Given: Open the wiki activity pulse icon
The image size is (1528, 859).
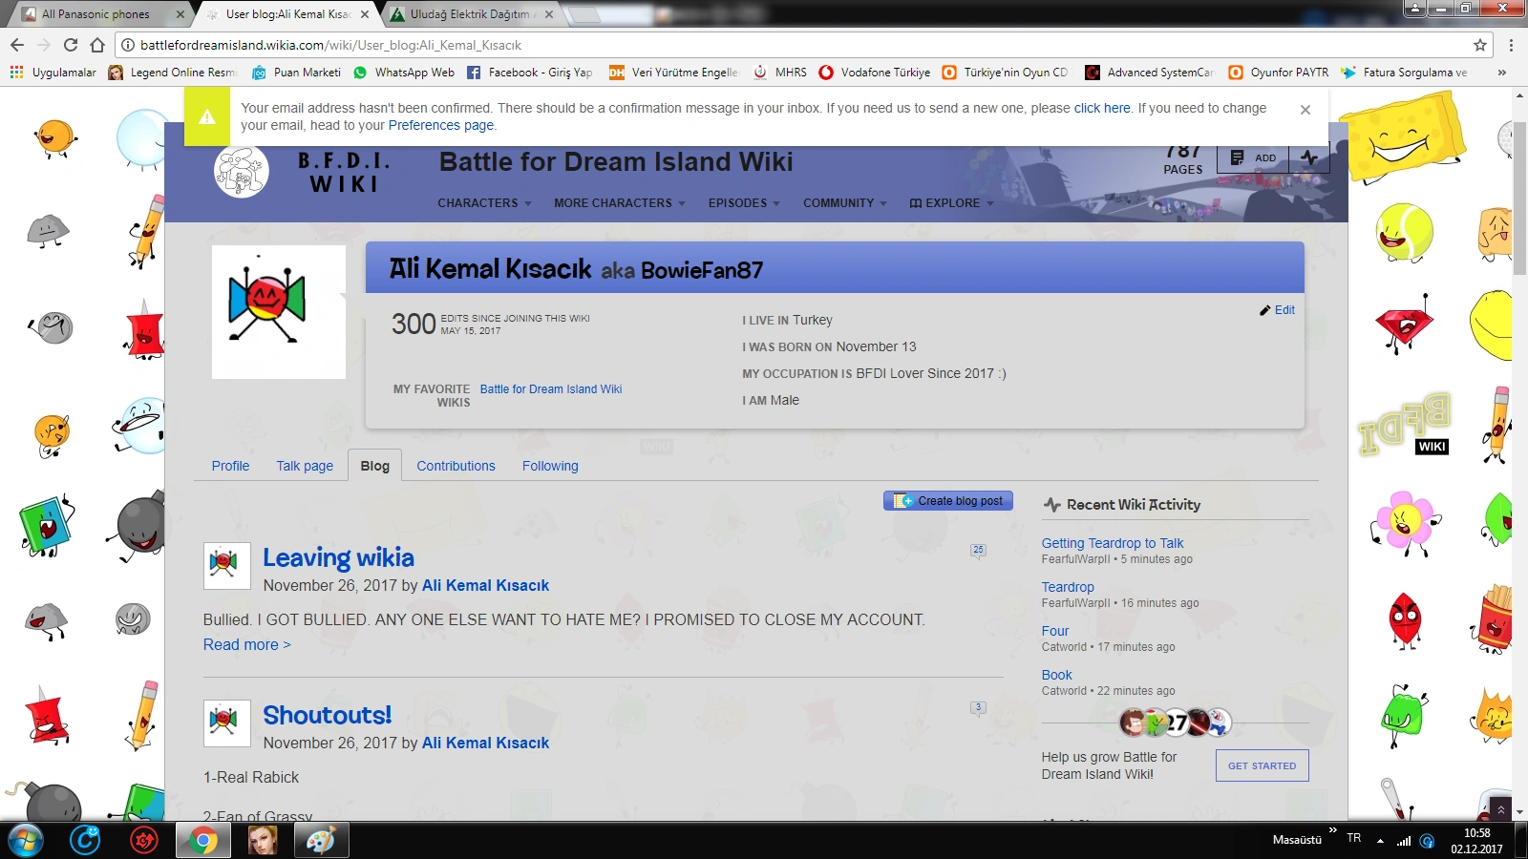Looking at the screenshot, I should (1309, 158).
